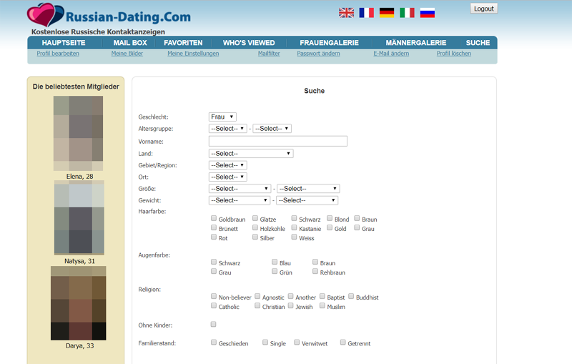
Task: Open the MÄNNERGALERIE tab
Action: pyautogui.click(x=416, y=43)
